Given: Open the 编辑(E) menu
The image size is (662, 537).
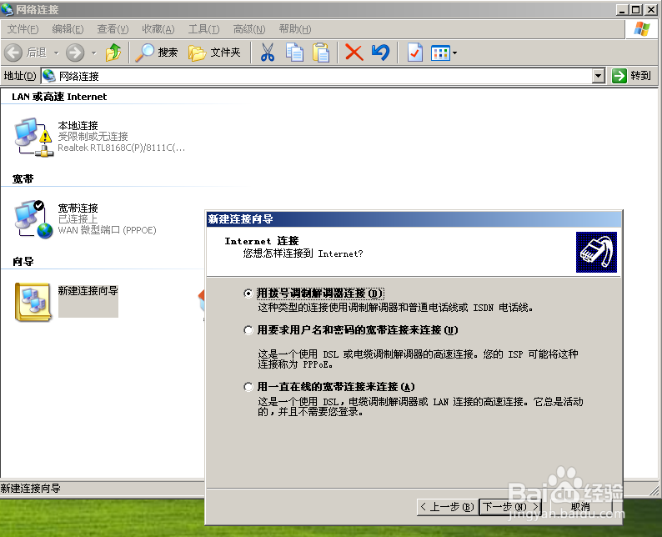Looking at the screenshot, I should tap(68, 29).
